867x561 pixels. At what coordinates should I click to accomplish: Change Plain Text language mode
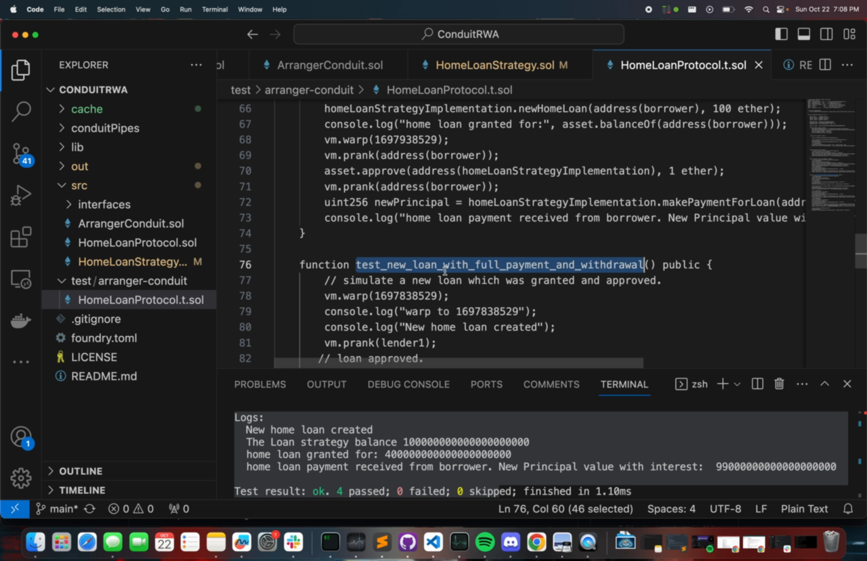coord(805,509)
